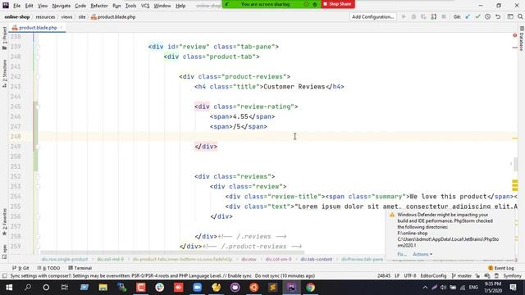The height and width of the screenshot is (295, 525).
Task: Open Sublime Text from taskbar
Action: pyautogui.click(x=272, y=288)
